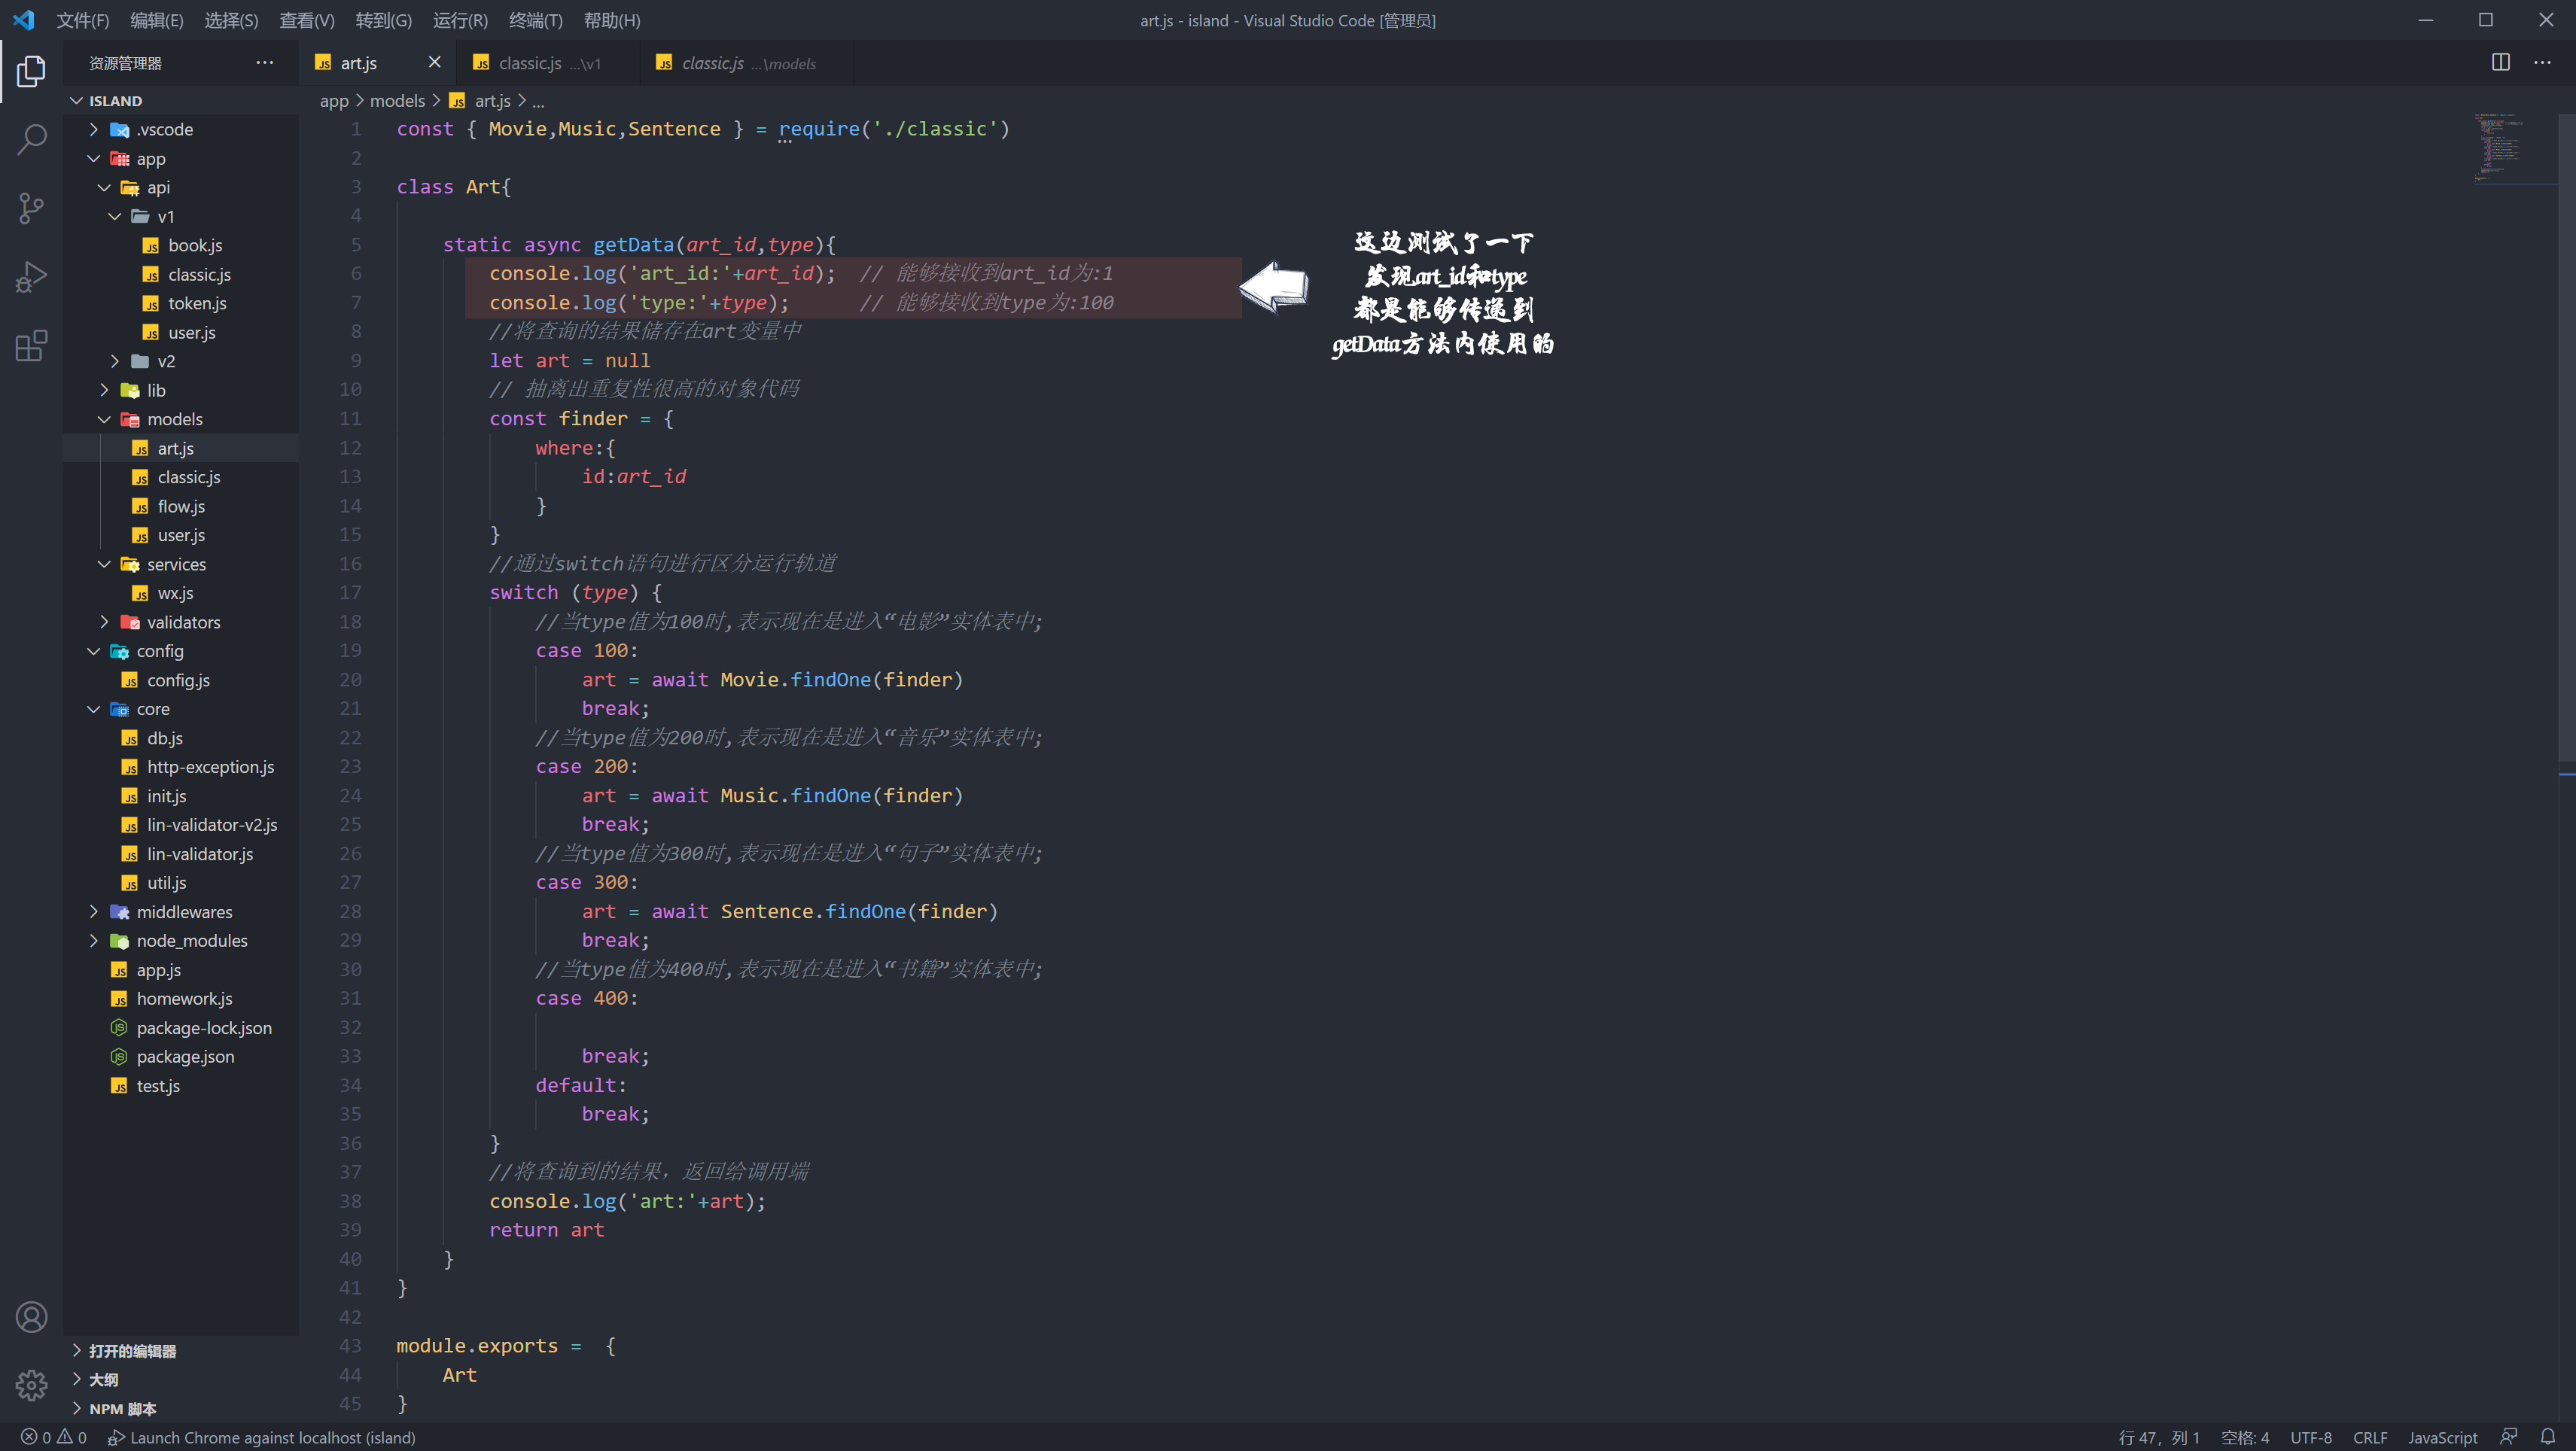Open the notifications bell in status bar
This screenshot has height=1451, width=2576.
2547,1437
